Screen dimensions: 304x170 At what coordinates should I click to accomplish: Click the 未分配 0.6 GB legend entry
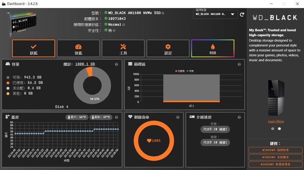point(24,88)
